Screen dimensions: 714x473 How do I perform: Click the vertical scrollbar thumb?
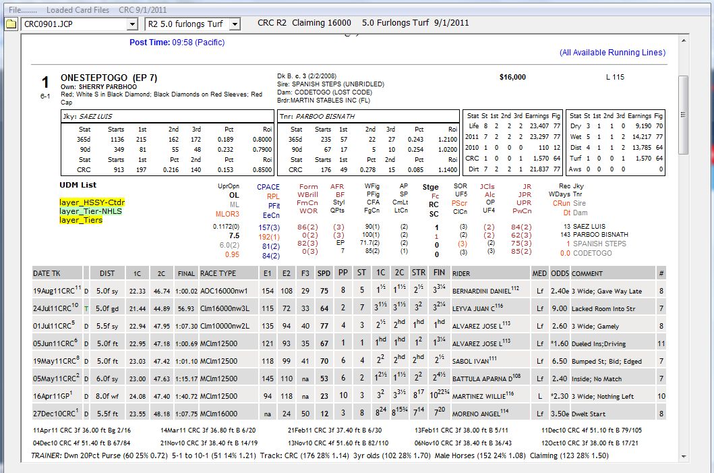pos(684,115)
